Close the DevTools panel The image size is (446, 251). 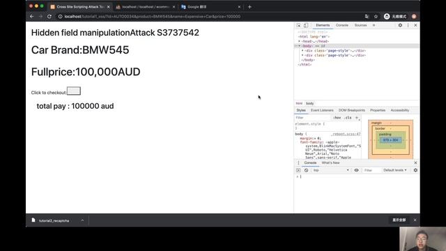(x=415, y=25)
